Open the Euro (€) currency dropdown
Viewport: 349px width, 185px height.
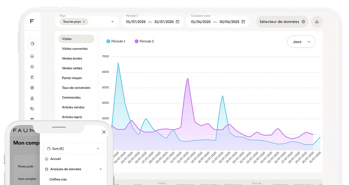point(73,148)
